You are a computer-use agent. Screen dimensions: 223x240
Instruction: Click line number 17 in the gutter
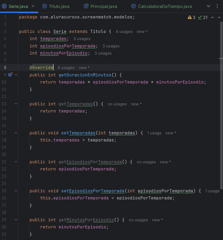[4, 133]
